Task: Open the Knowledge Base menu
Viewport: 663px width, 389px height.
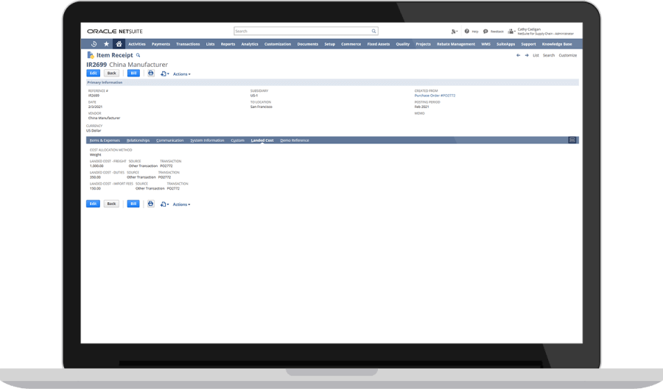Action: click(x=557, y=44)
